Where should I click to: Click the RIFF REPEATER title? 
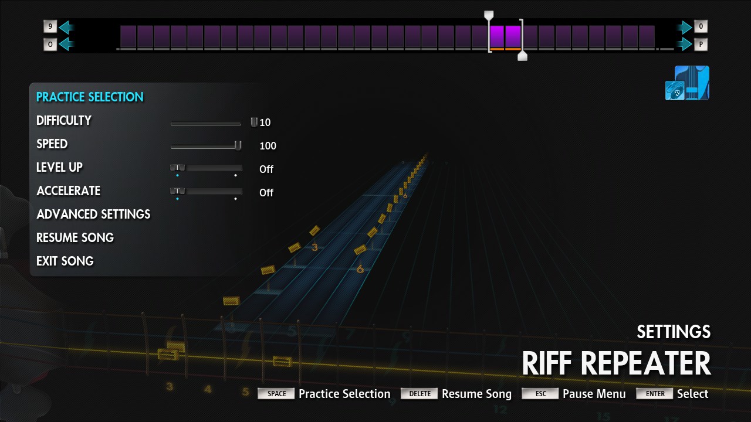pyautogui.click(x=617, y=363)
